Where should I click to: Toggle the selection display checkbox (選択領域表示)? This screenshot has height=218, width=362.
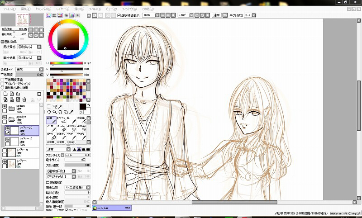(119, 15)
